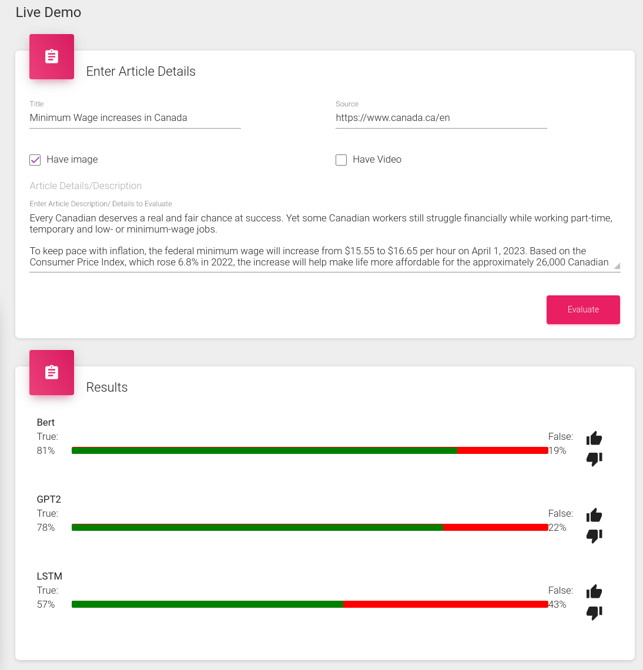Enable the Have Video checkbox
This screenshot has width=643, height=670.
[341, 160]
